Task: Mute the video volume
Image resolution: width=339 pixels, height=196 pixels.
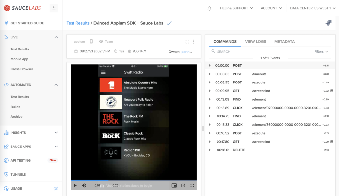Action: 84,185
